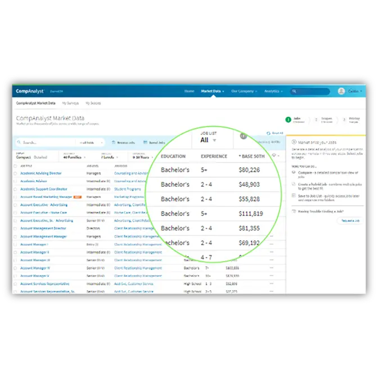Switch to the My Surveys tab

[x=70, y=103]
